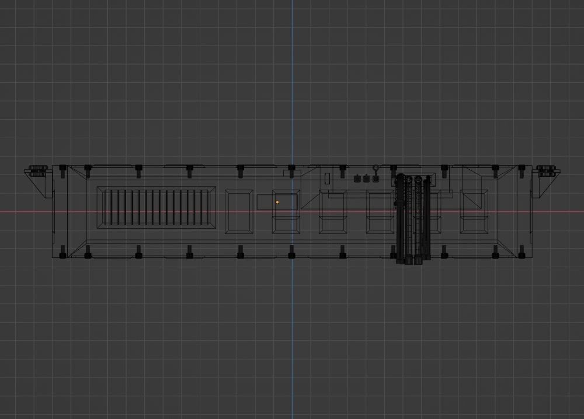
Task: Select the dark vertical pipe bundle
Action: (413, 219)
